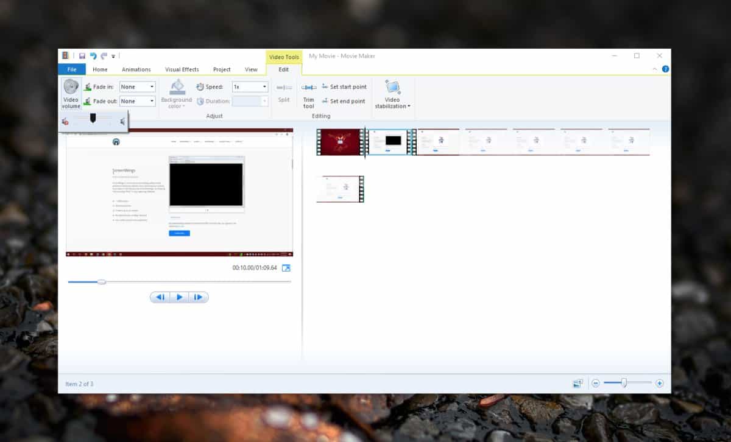This screenshot has width=731, height=442.
Task: Open the Visual Effects tab
Action: [x=182, y=69]
